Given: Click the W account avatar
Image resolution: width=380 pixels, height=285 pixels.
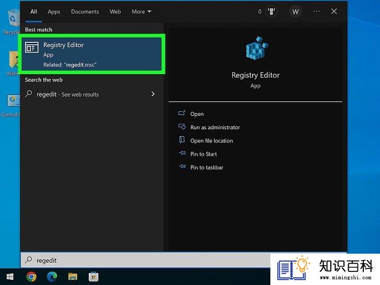Looking at the screenshot, I should coord(295,11).
